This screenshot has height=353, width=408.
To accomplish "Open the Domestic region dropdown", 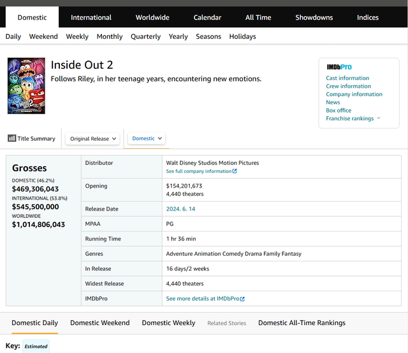I will pyautogui.click(x=147, y=139).
